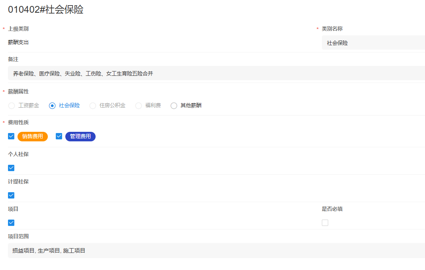
Task: Enable the 是否必填 checkbox
Action: pos(325,223)
